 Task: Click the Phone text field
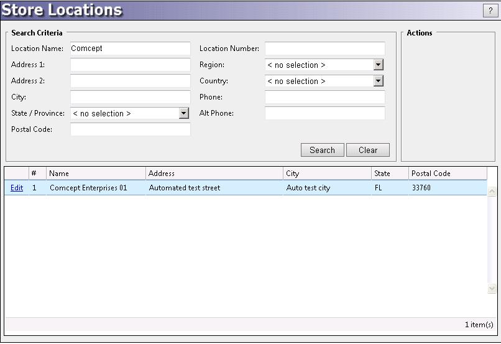(x=324, y=97)
